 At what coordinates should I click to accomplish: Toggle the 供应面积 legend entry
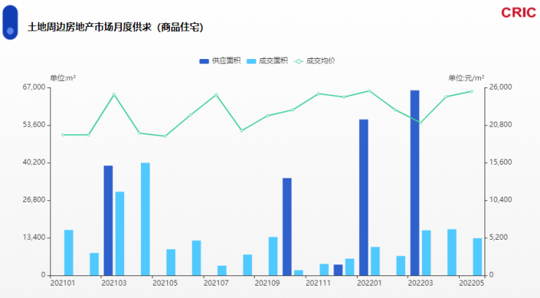220,60
